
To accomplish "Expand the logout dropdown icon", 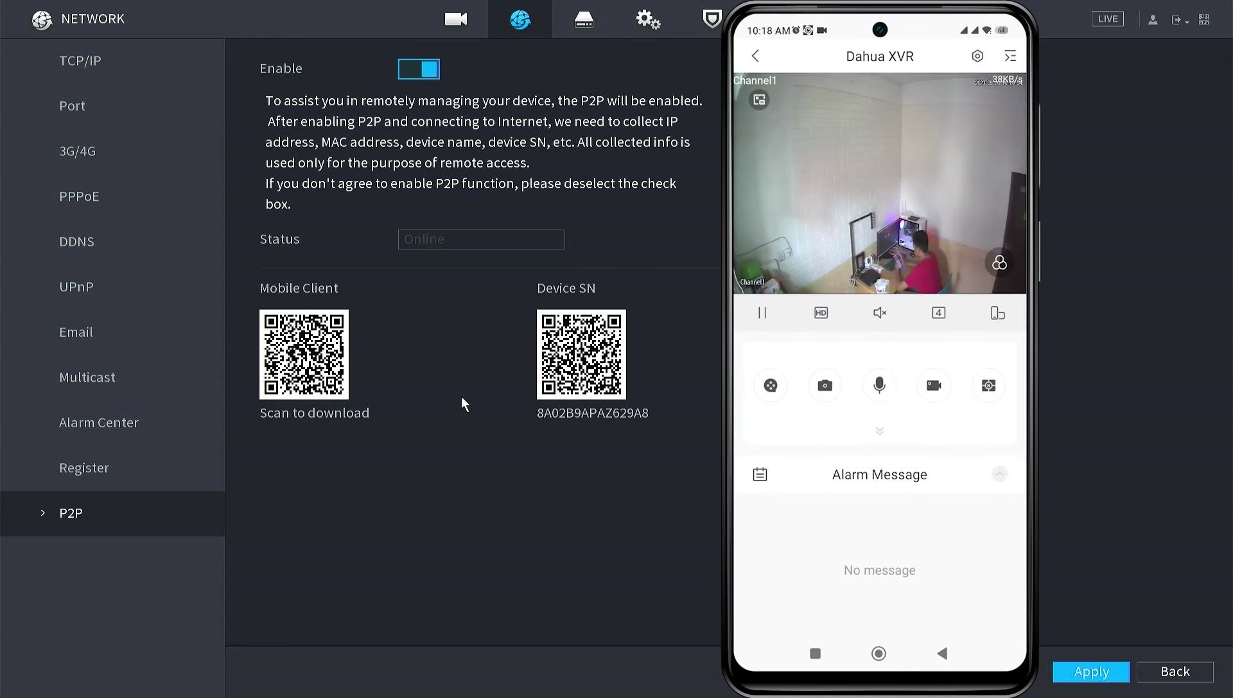I will 1180,20.
